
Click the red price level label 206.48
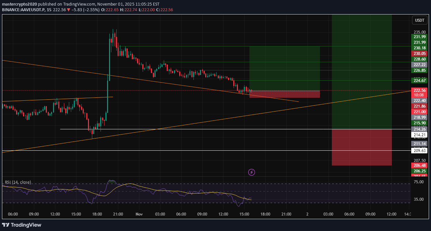coord(419,166)
